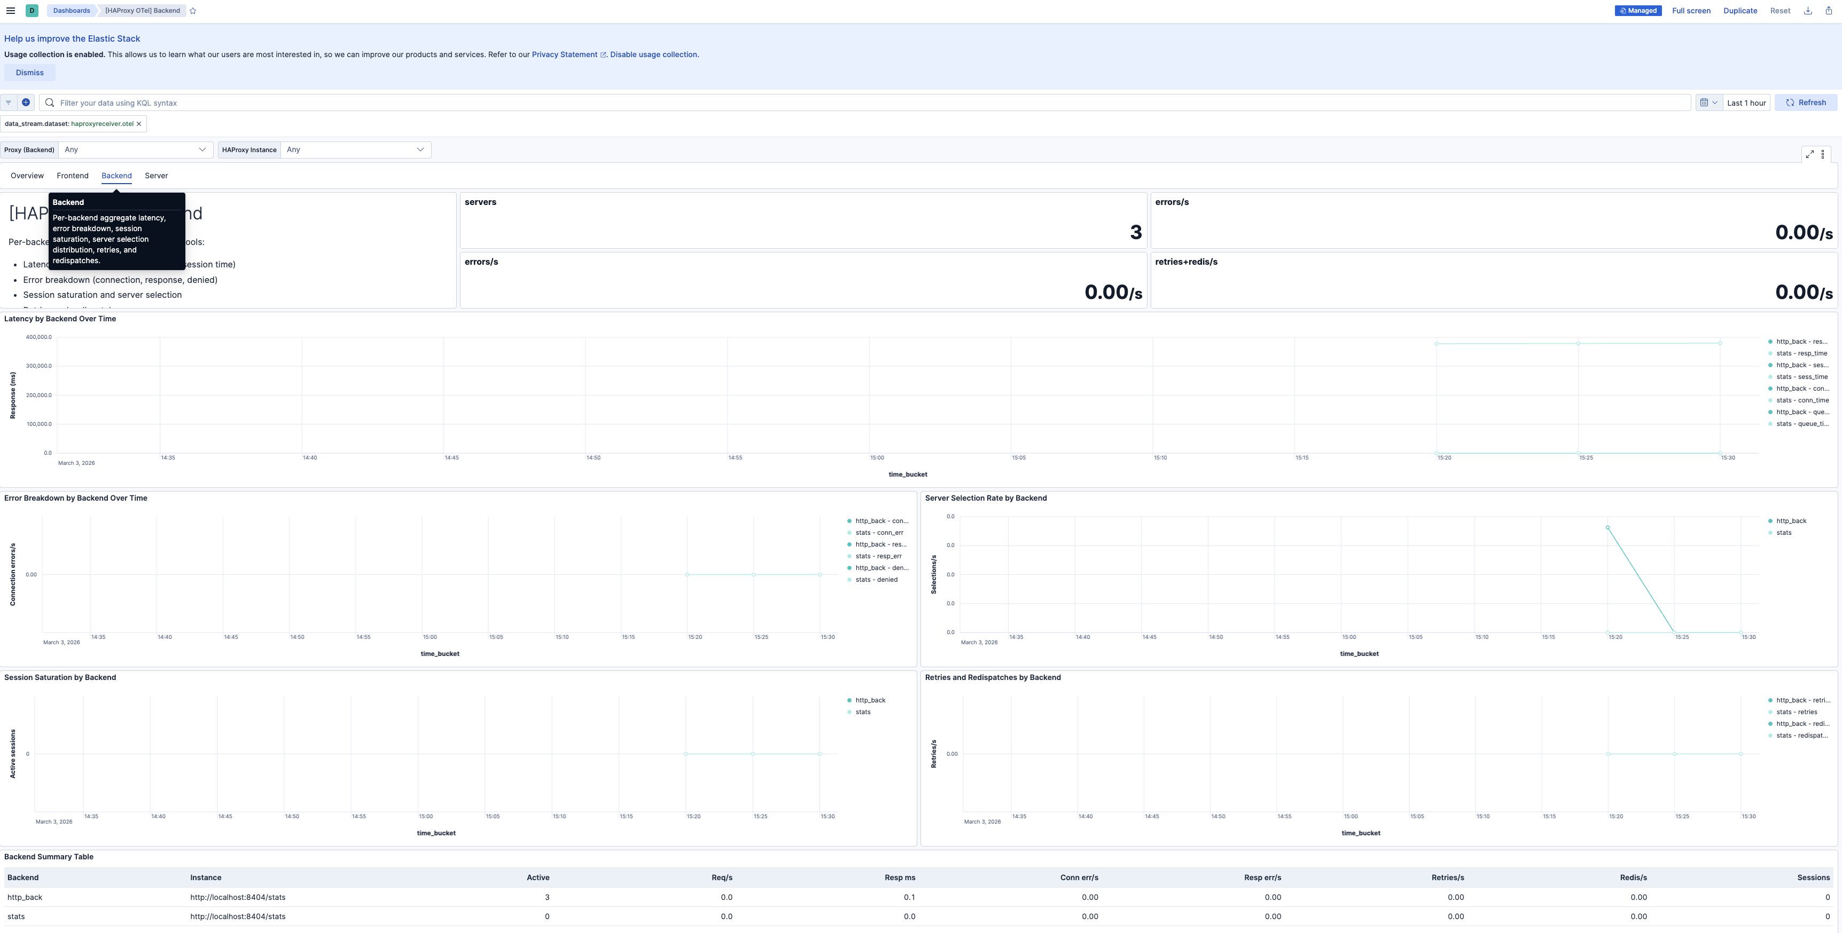Toggle stats series in Session Saturation legend
The image size is (1842, 933).
tap(862, 711)
